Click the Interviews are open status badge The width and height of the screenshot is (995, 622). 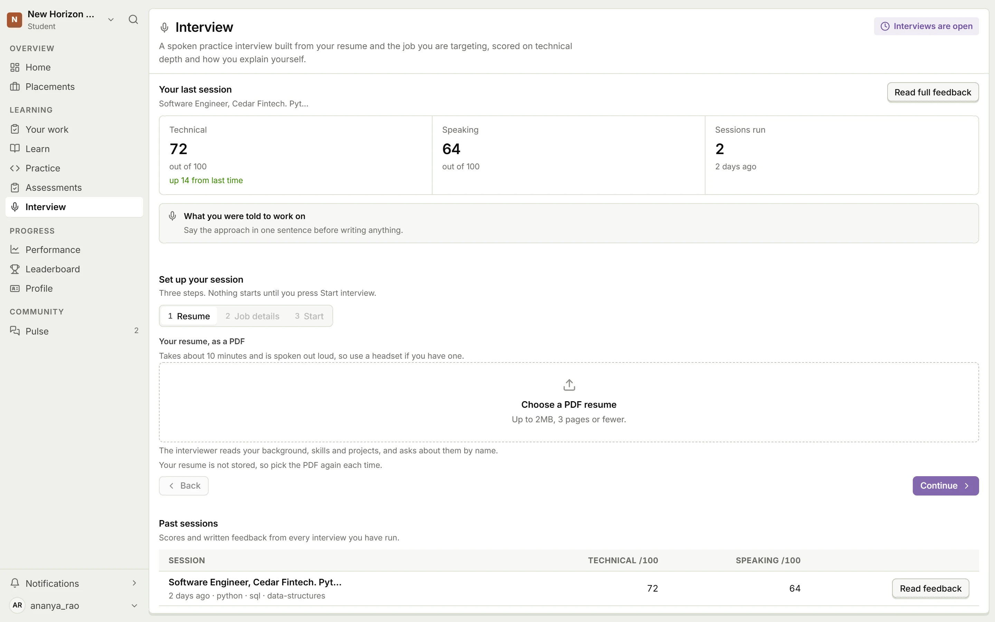tap(926, 26)
